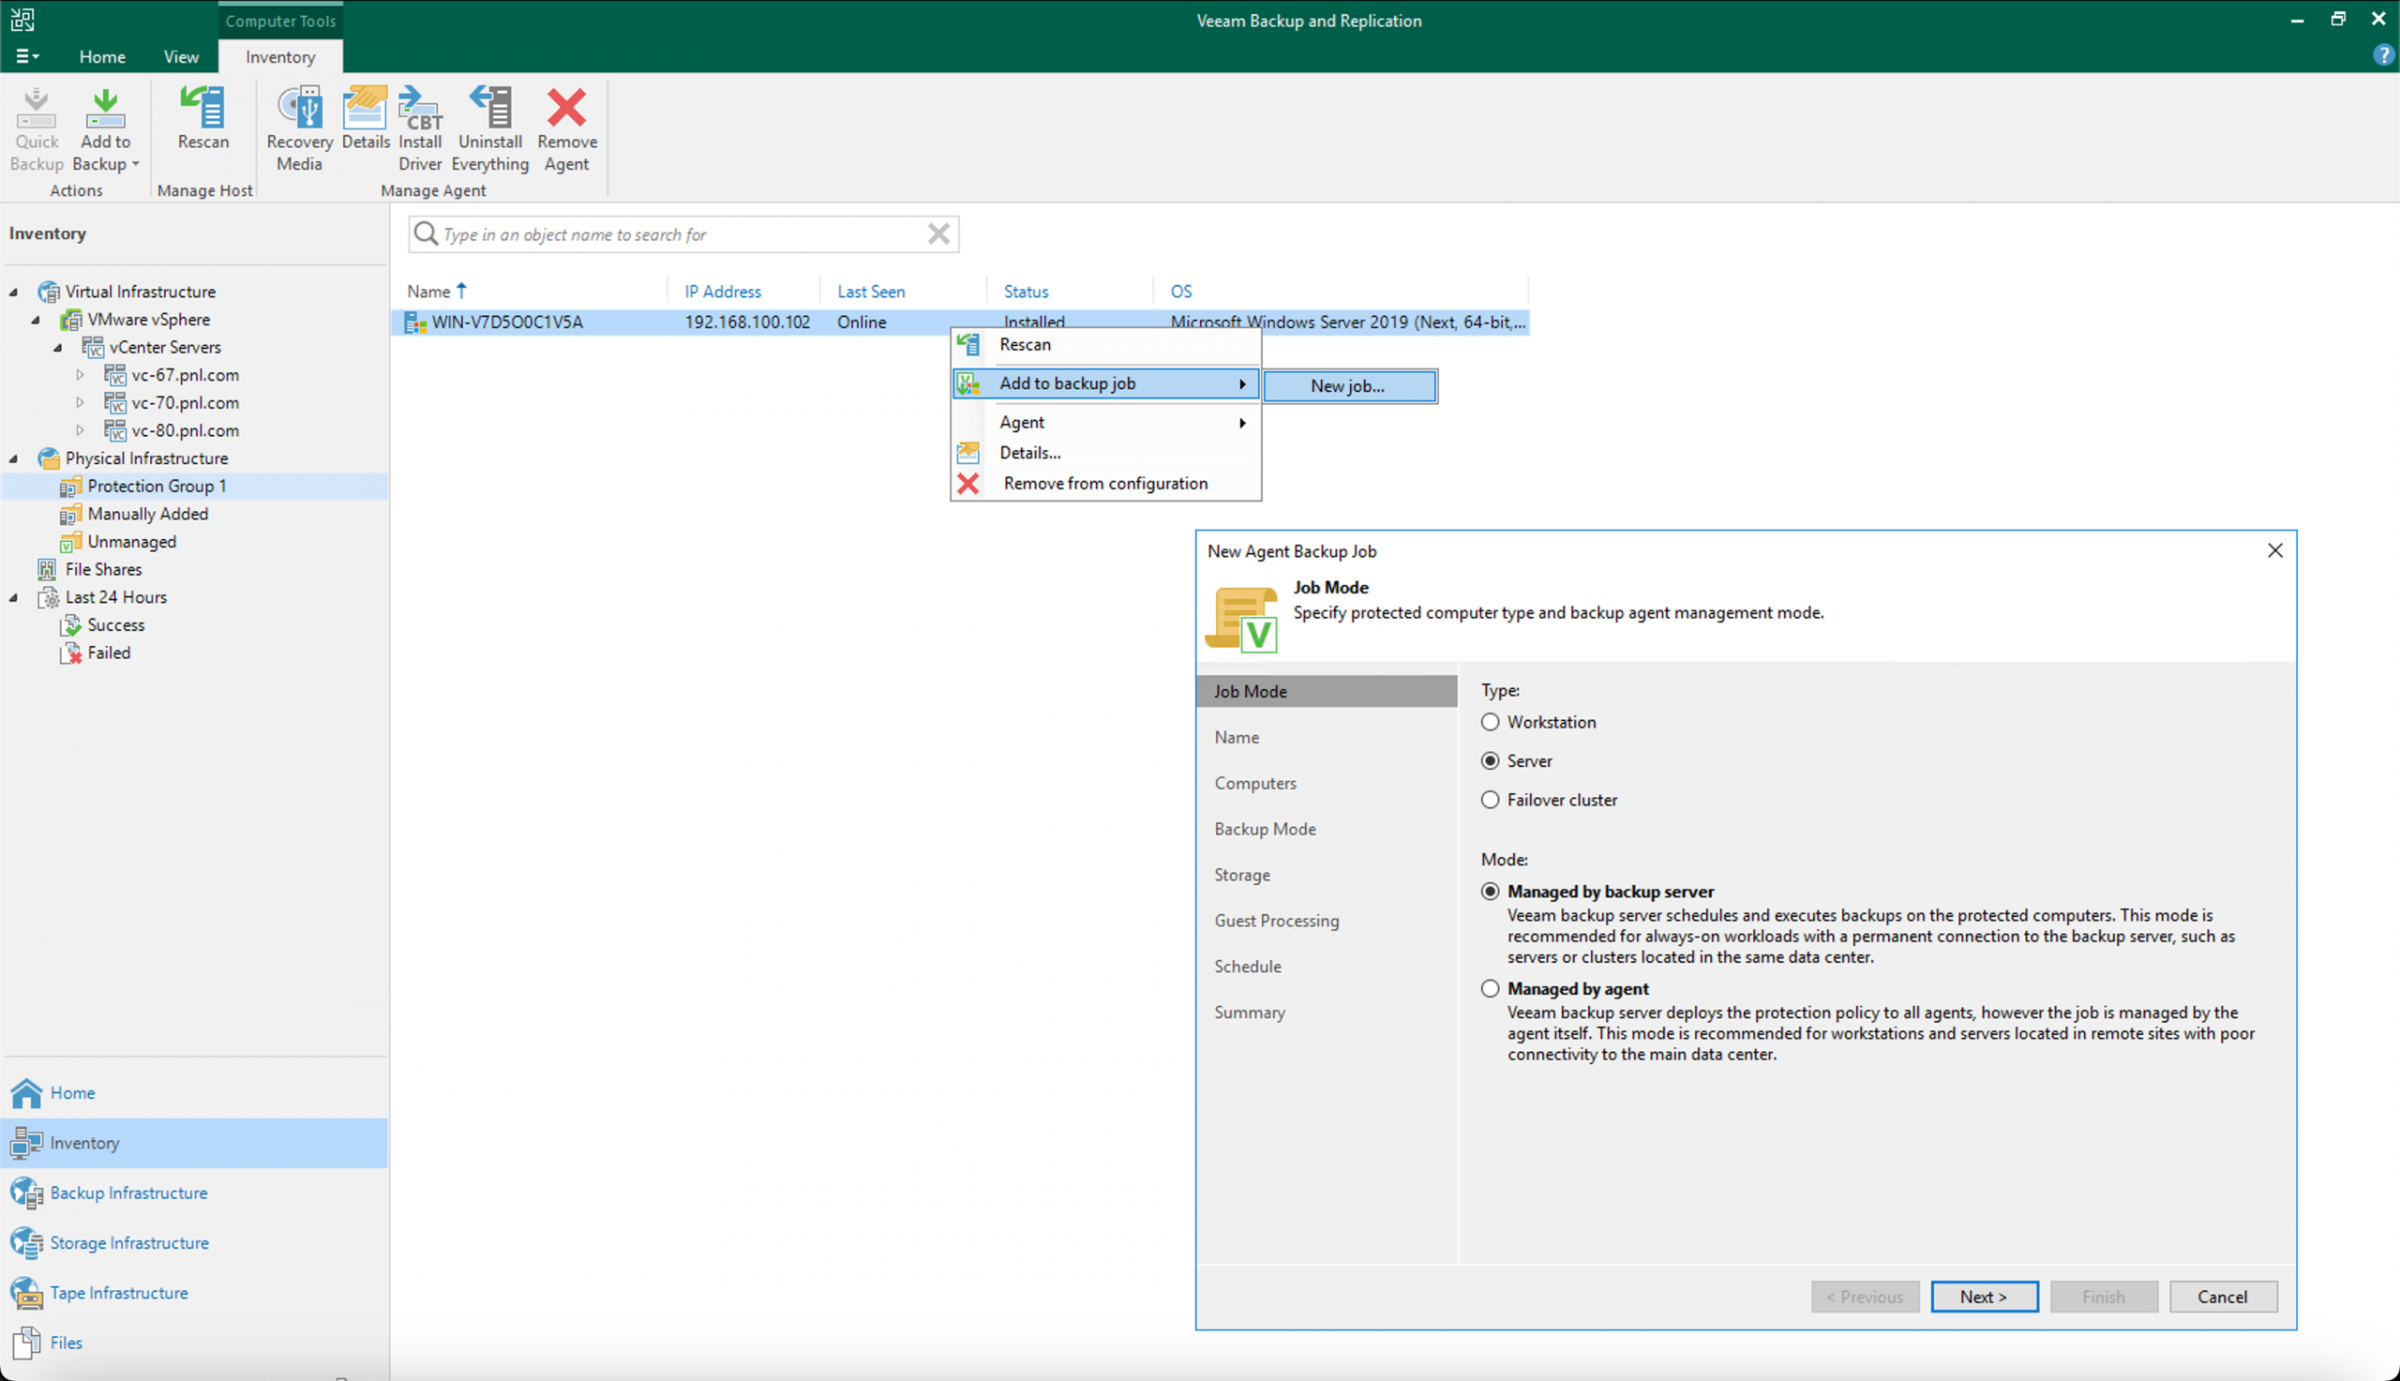
Task: Open Recovery Media tool in ribbon
Action: tap(300, 128)
